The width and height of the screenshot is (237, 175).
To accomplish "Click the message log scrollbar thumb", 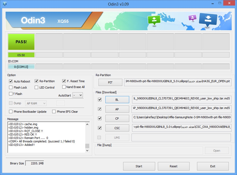I will 87,146.
